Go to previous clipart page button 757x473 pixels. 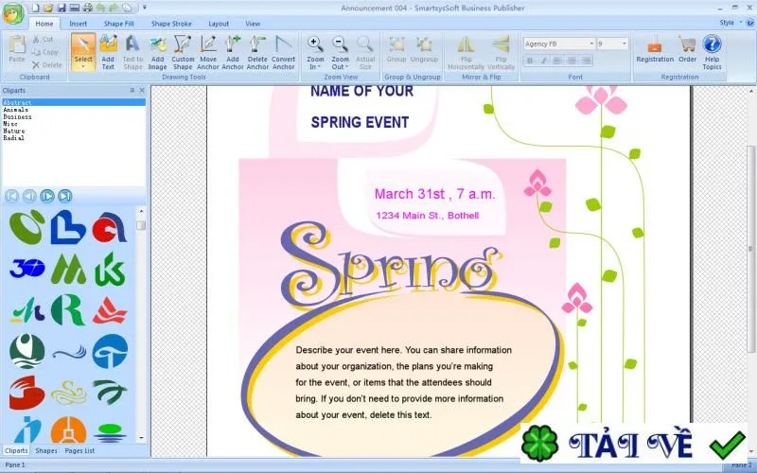(29, 196)
